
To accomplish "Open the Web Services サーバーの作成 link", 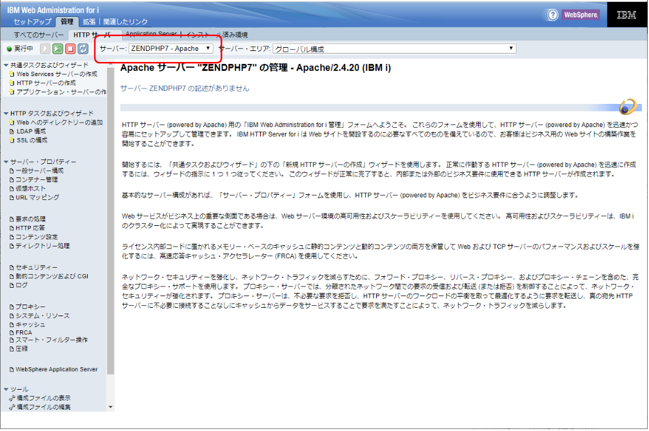I will click(57, 74).
